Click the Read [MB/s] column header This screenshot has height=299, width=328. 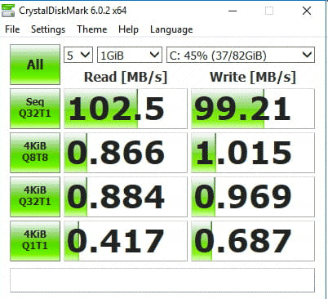click(x=126, y=77)
